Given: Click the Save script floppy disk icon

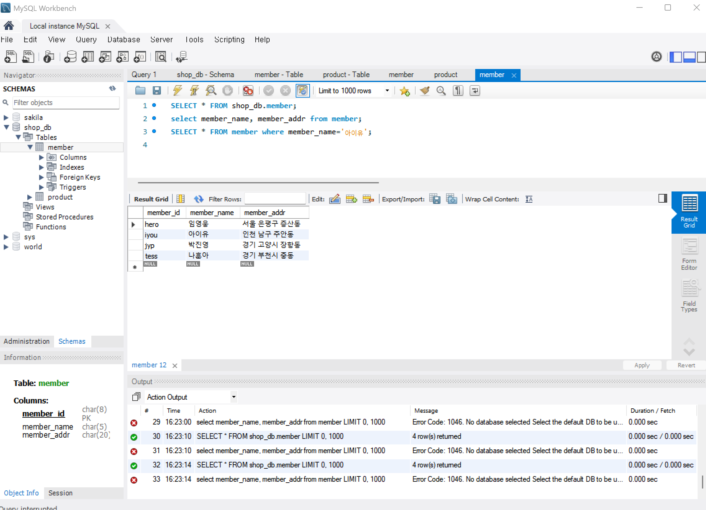Looking at the screenshot, I should point(157,91).
